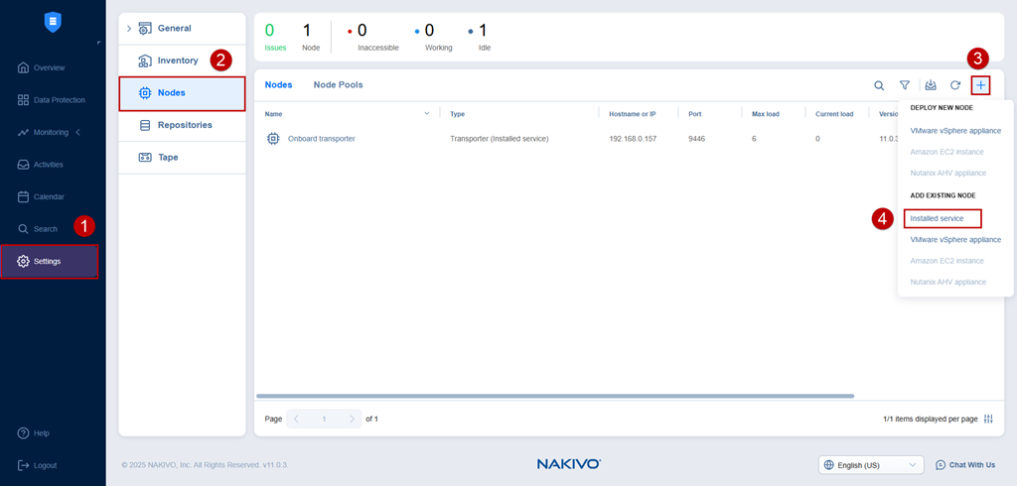
Task: Click the horizontal table scrollbar
Action: click(555, 396)
